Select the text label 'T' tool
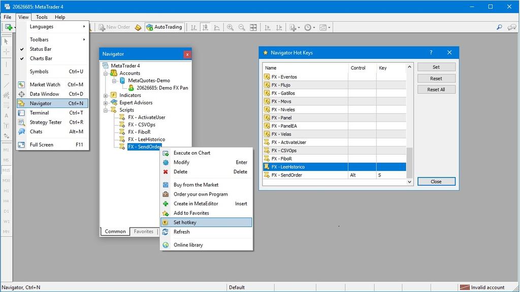The image size is (520, 292). tap(6, 126)
